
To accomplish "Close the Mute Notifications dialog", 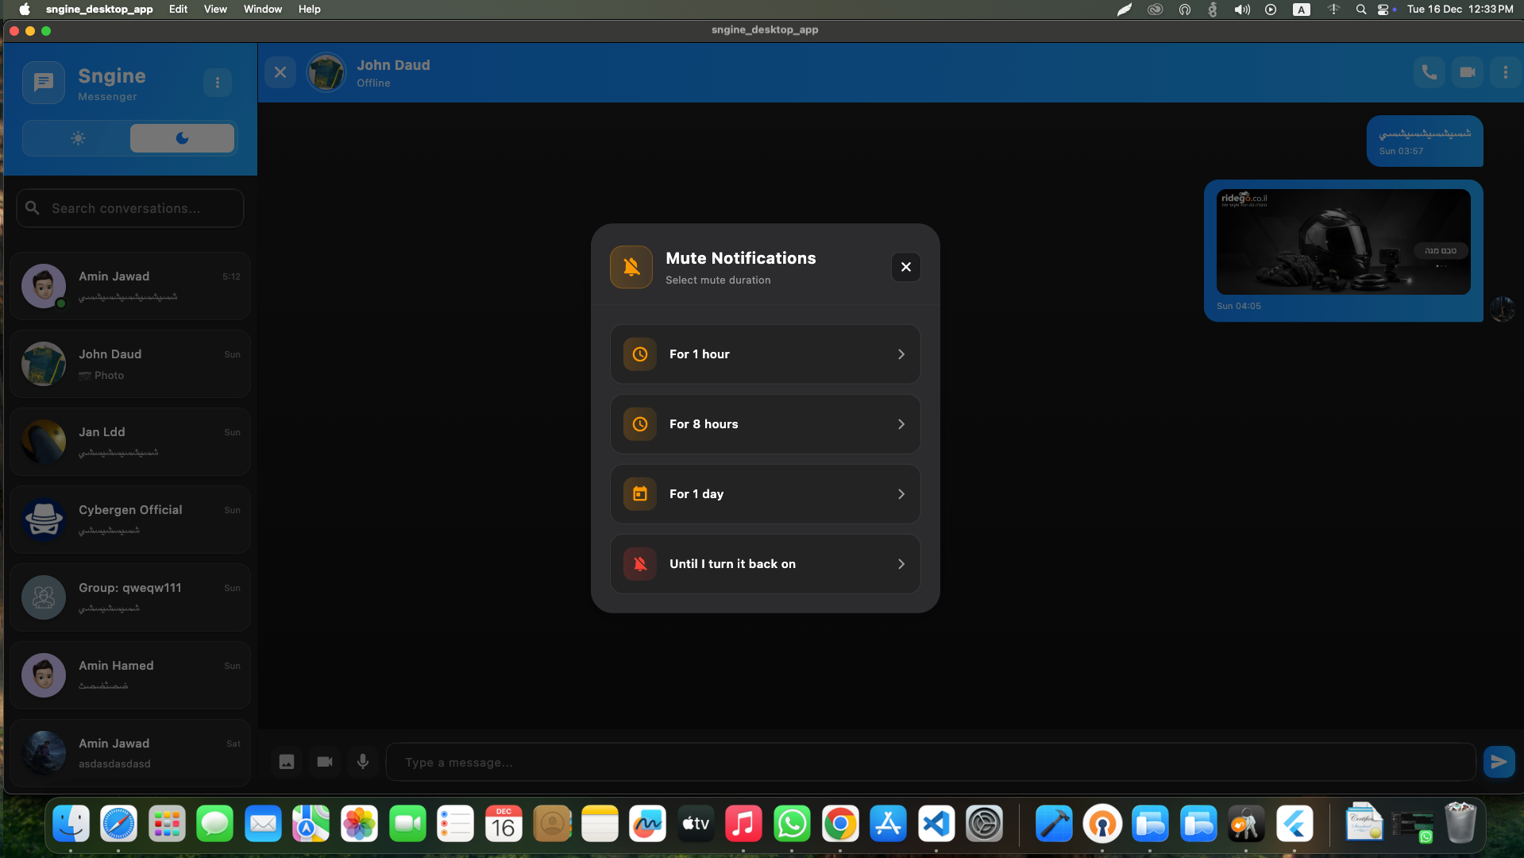I will point(905,267).
